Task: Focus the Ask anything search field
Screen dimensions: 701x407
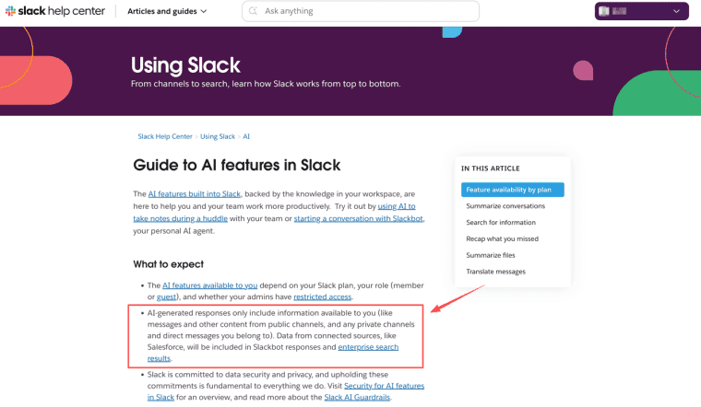Action: point(361,11)
